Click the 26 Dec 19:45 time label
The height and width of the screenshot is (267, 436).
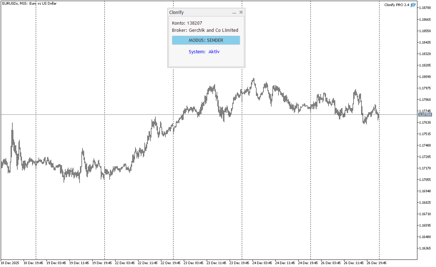click(x=377, y=263)
